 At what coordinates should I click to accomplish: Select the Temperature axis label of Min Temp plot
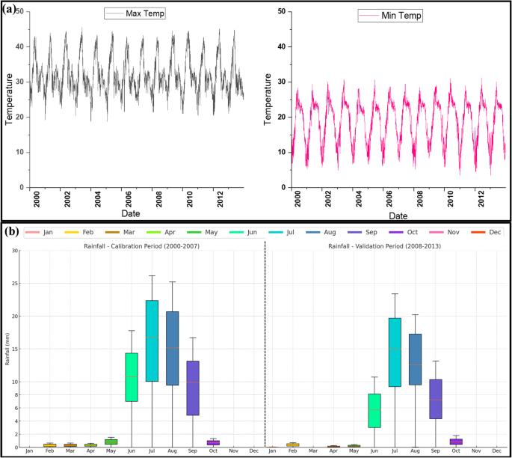click(268, 100)
